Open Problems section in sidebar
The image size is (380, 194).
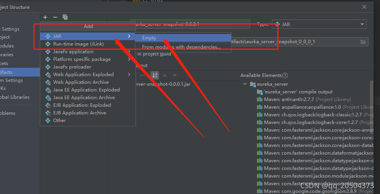[x=8, y=113]
